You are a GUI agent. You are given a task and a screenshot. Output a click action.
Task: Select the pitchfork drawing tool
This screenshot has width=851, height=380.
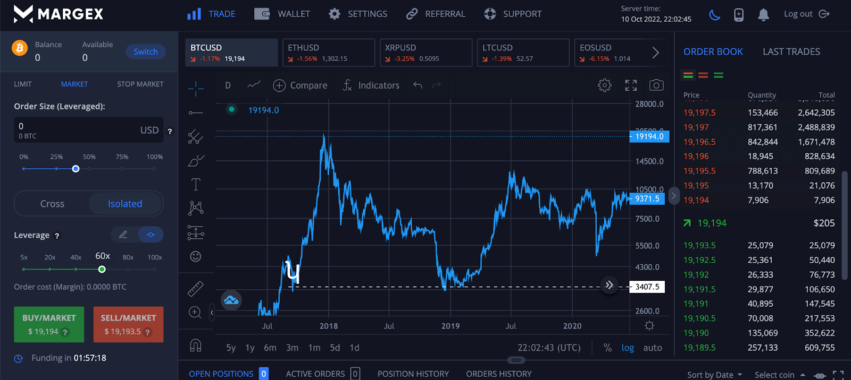tap(196, 136)
